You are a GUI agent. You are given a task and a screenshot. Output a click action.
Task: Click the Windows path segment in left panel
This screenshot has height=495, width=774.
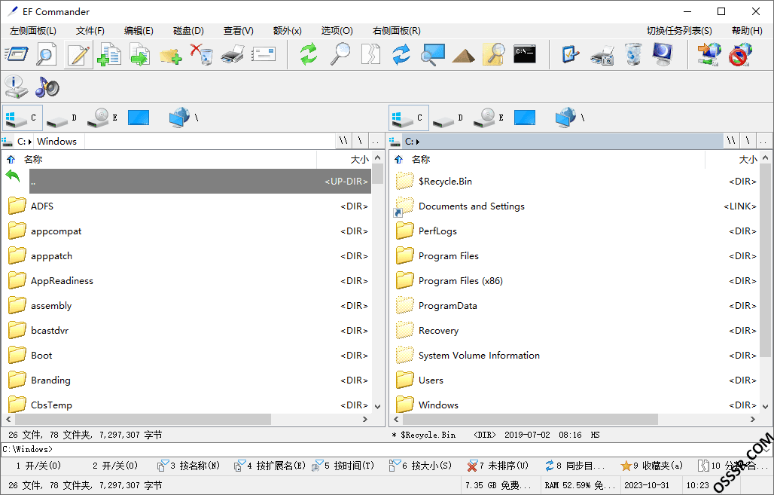click(56, 142)
